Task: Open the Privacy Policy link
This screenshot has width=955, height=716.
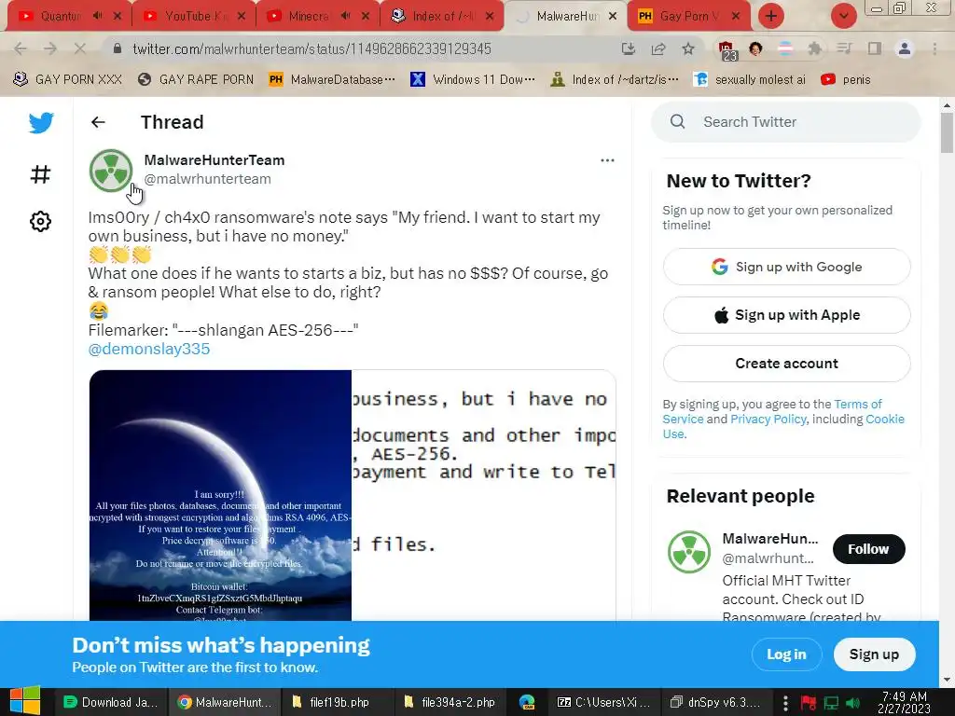Action: tap(768, 419)
